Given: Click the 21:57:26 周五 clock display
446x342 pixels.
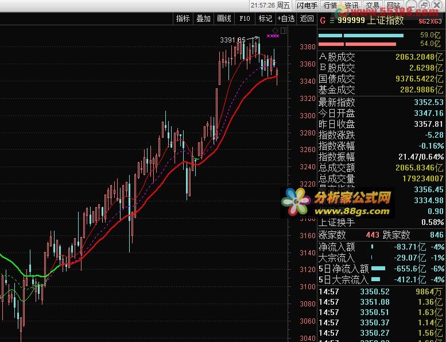Looking at the screenshot, I should coord(270,5).
